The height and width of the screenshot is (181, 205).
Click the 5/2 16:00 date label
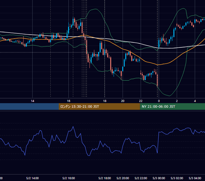coord(69,178)
